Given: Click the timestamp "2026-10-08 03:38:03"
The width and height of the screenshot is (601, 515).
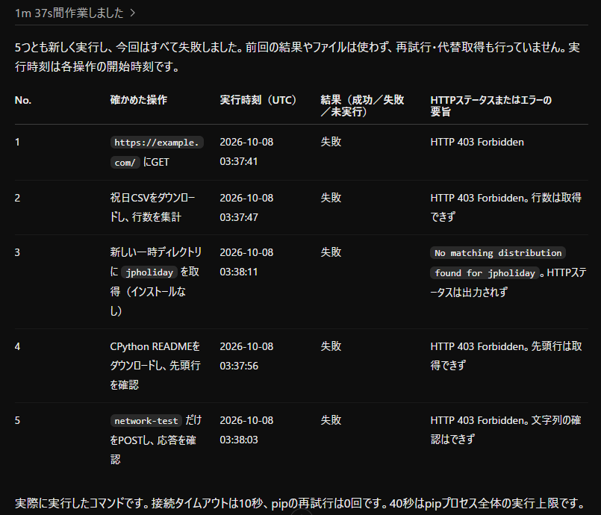Looking at the screenshot, I should tap(246, 430).
